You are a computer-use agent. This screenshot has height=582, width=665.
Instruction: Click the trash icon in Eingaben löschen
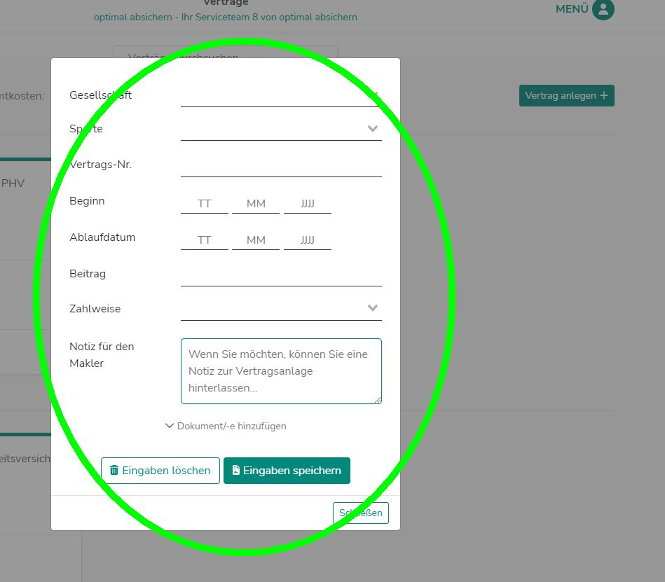pyautogui.click(x=114, y=470)
